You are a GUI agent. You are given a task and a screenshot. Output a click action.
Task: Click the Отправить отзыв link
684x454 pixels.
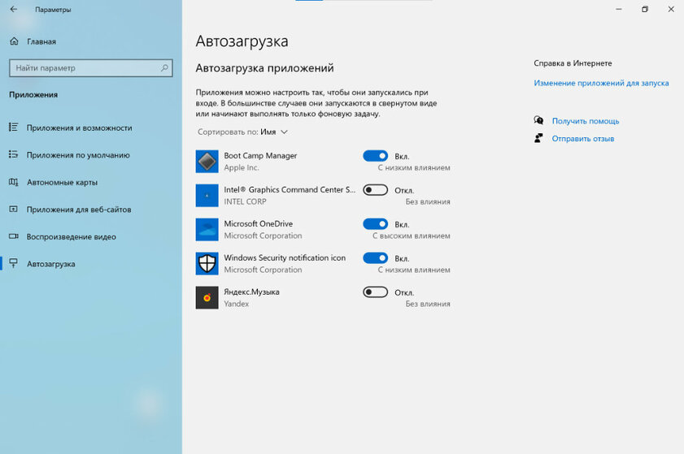583,139
